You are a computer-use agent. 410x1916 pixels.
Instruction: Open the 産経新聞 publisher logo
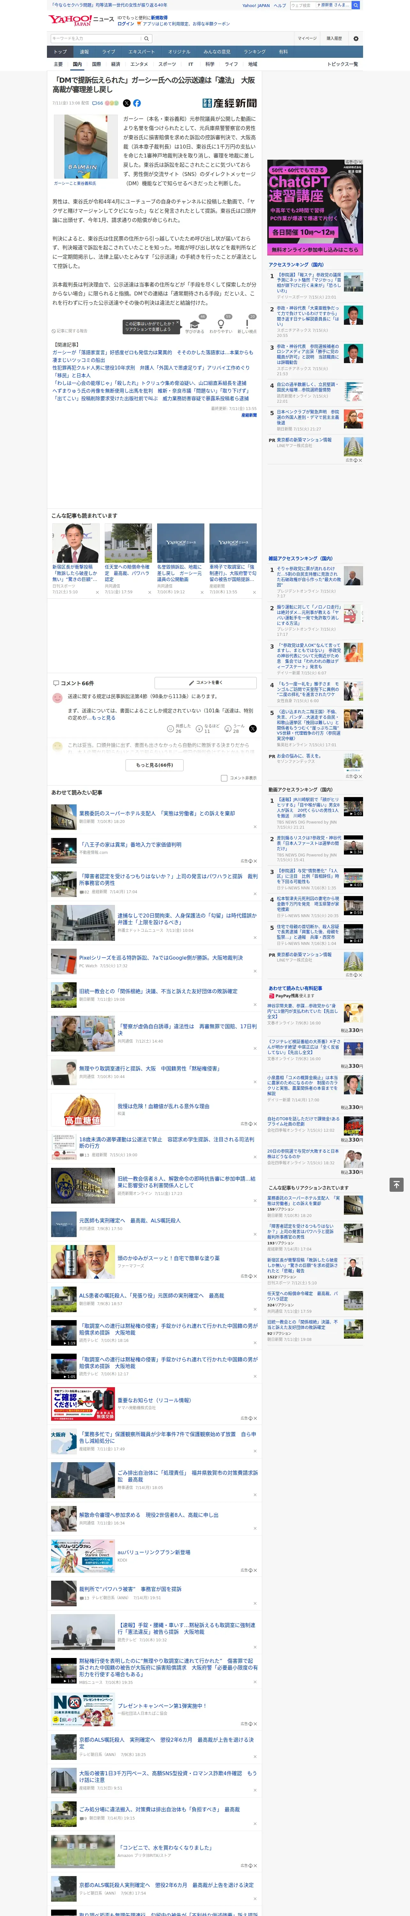coord(229,103)
